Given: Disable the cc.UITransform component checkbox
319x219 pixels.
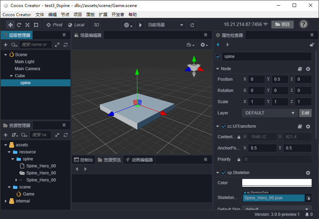Looking at the screenshot, I should point(223,126).
